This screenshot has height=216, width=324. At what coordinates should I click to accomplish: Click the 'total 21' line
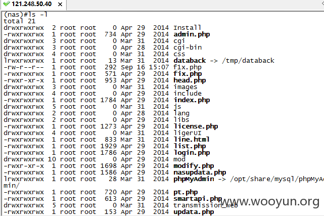(20, 21)
